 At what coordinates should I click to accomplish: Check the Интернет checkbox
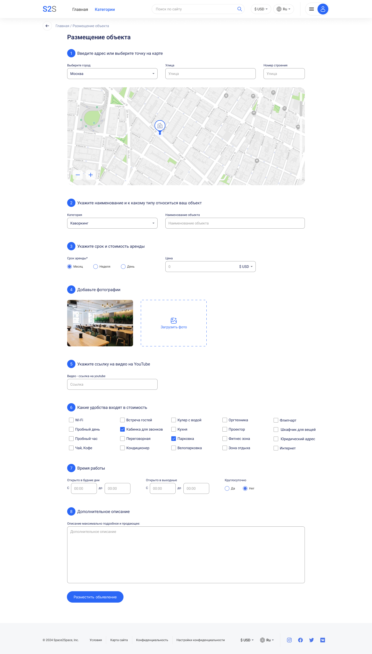[276, 448]
